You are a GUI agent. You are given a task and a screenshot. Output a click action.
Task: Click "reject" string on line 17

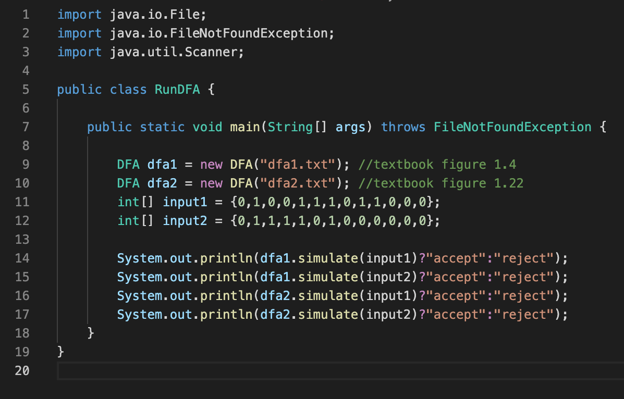524,314
